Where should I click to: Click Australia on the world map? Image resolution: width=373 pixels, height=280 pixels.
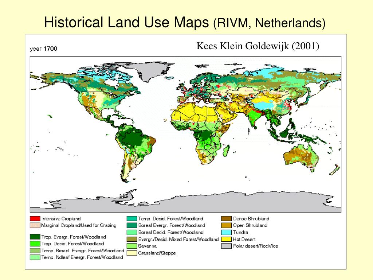pos(301,156)
